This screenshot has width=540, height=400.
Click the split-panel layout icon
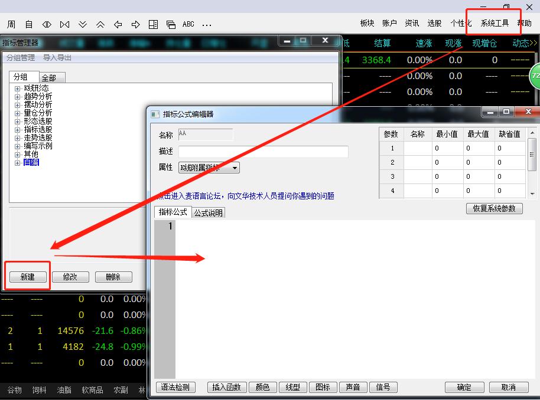(x=154, y=24)
